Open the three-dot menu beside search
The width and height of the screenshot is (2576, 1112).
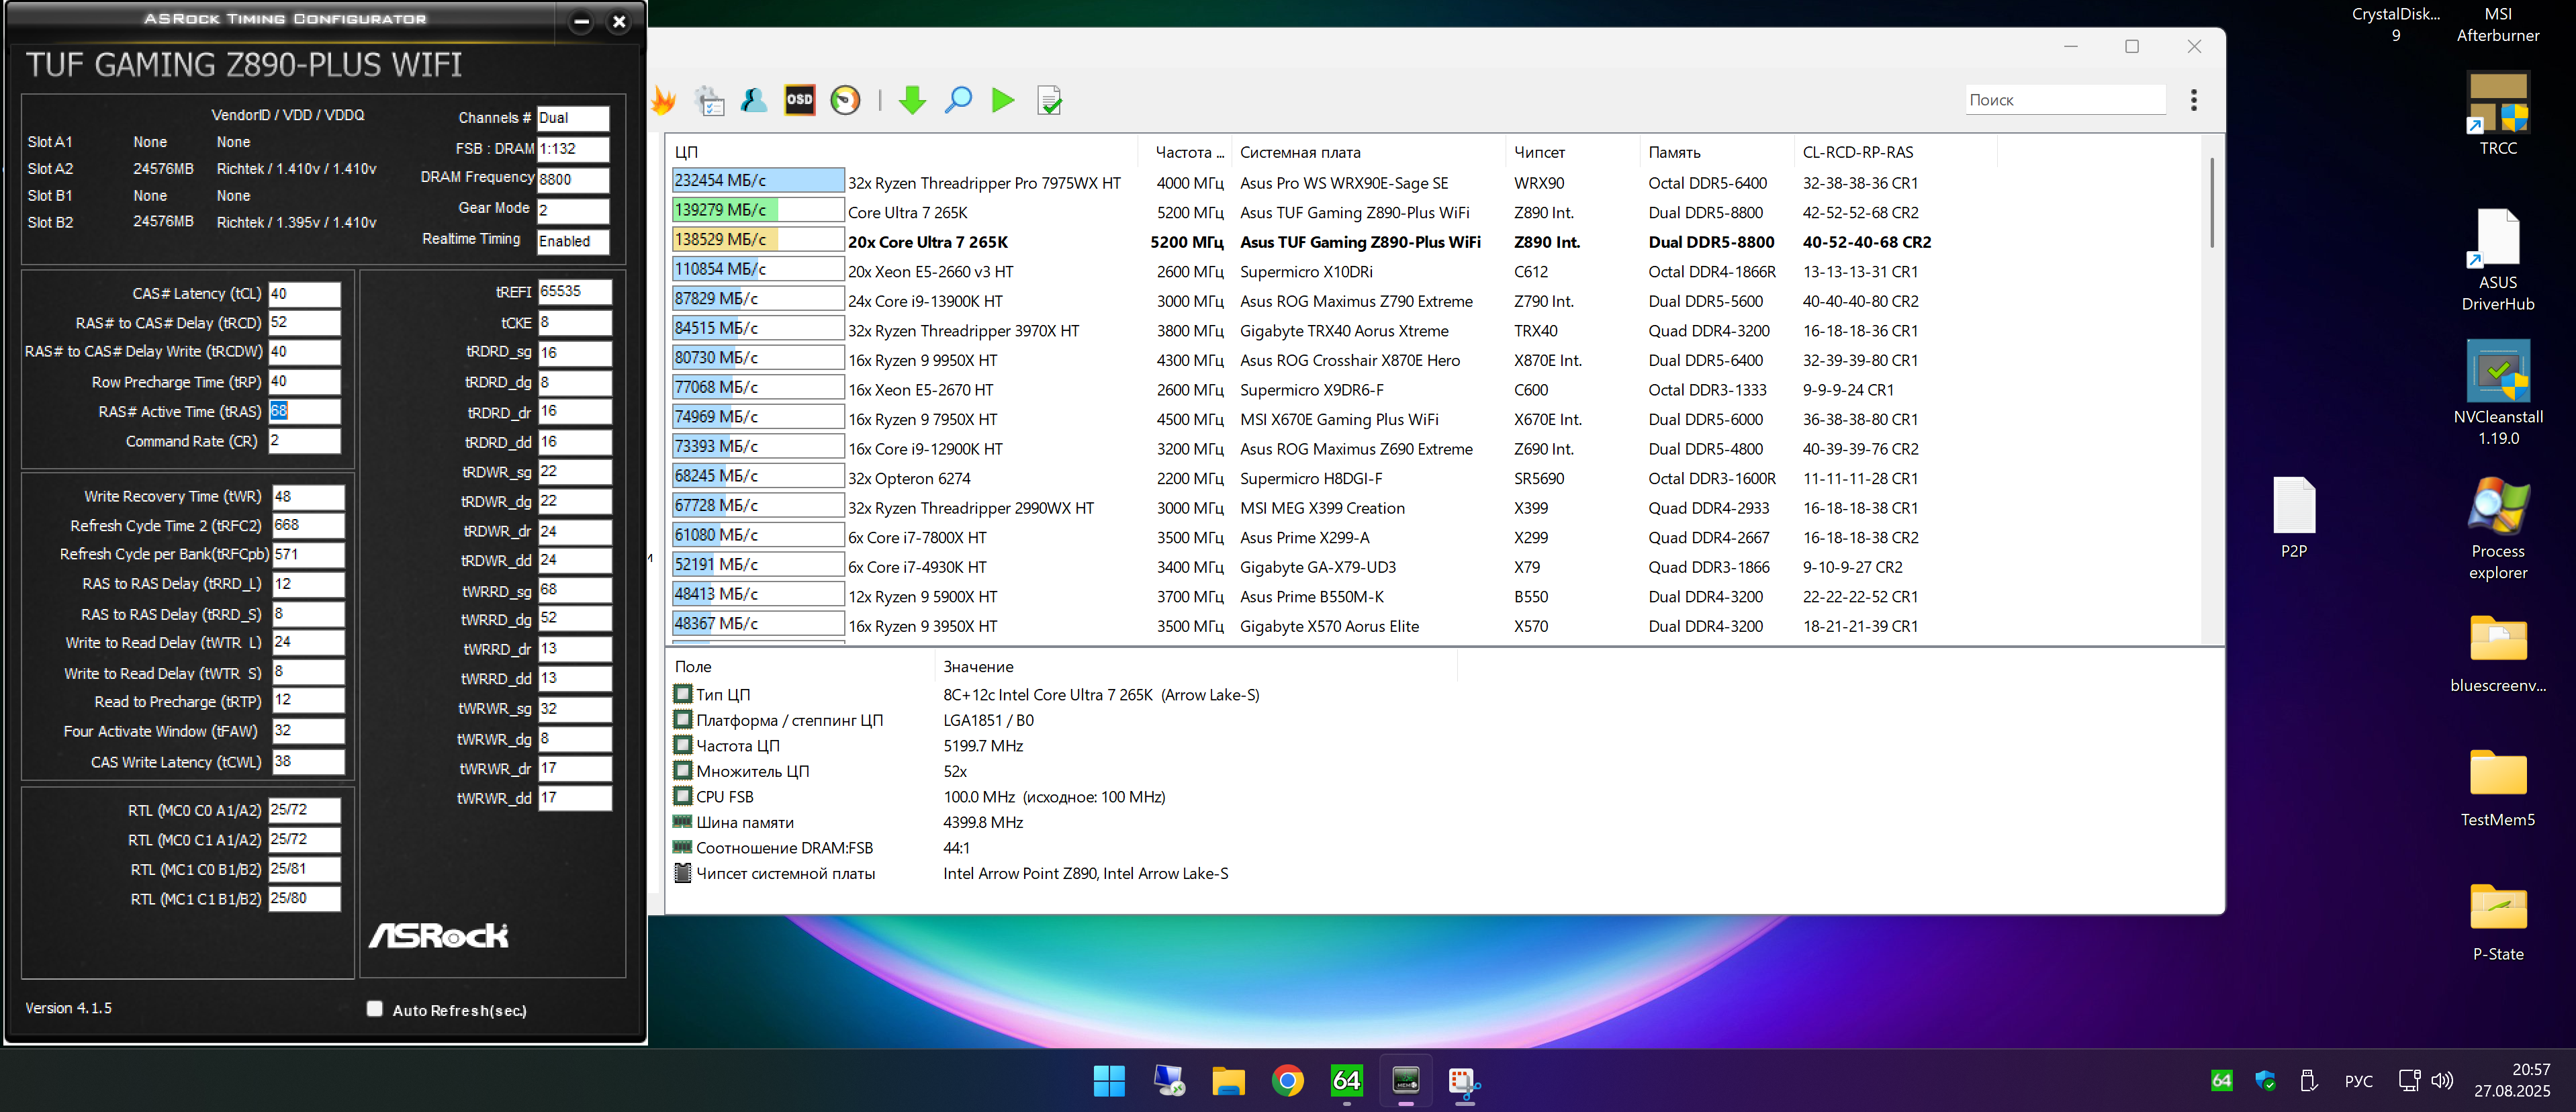(2194, 100)
